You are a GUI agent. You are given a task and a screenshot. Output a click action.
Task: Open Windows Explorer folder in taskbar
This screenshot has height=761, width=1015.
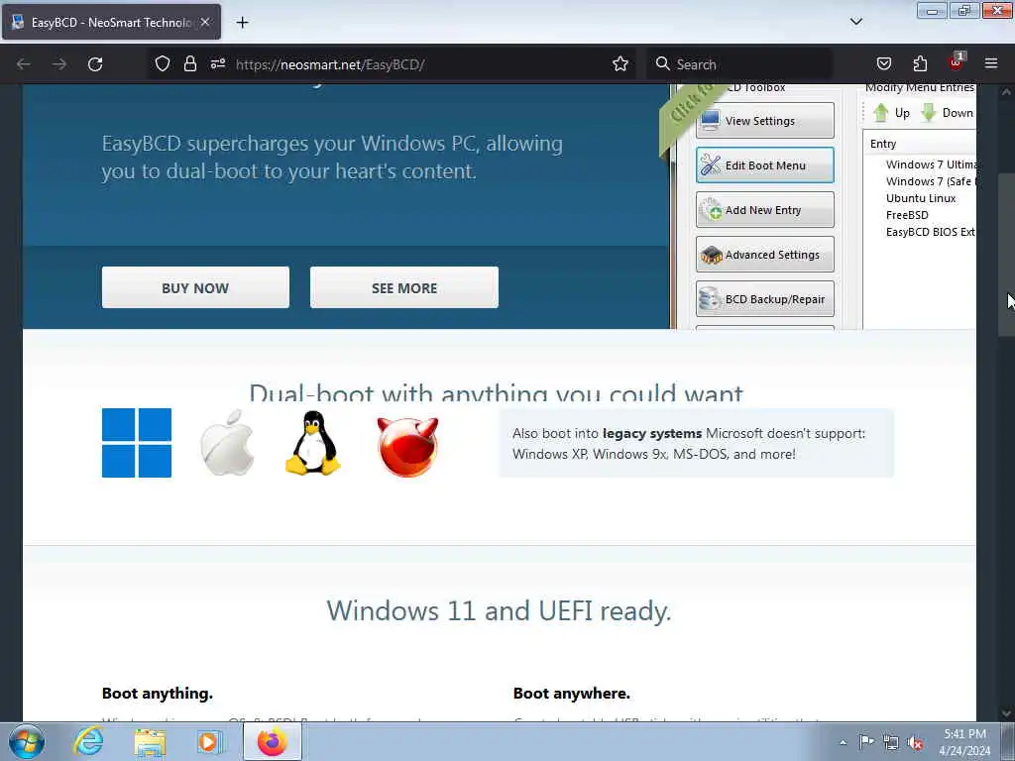click(151, 742)
